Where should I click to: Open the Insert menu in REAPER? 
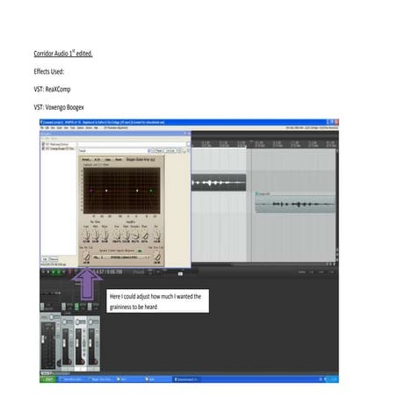coord(60,128)
